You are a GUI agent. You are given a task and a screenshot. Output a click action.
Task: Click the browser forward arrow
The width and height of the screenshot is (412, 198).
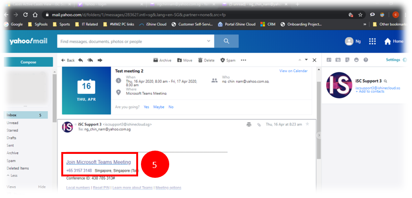(16, 15)
